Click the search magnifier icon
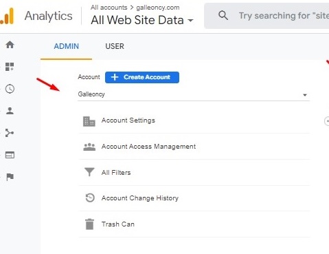The image size is (329, 254). [x=223, y=16]
